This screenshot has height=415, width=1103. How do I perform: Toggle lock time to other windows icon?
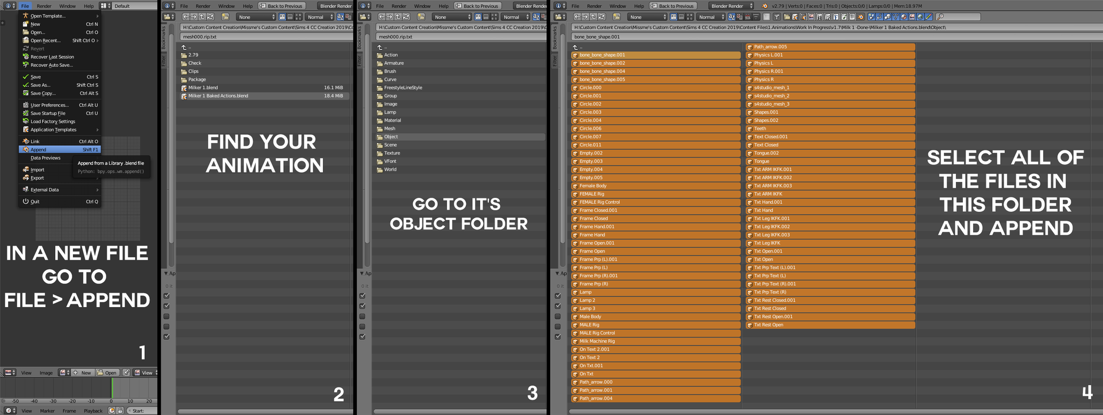pyautogui.click(x=120, y=410)
